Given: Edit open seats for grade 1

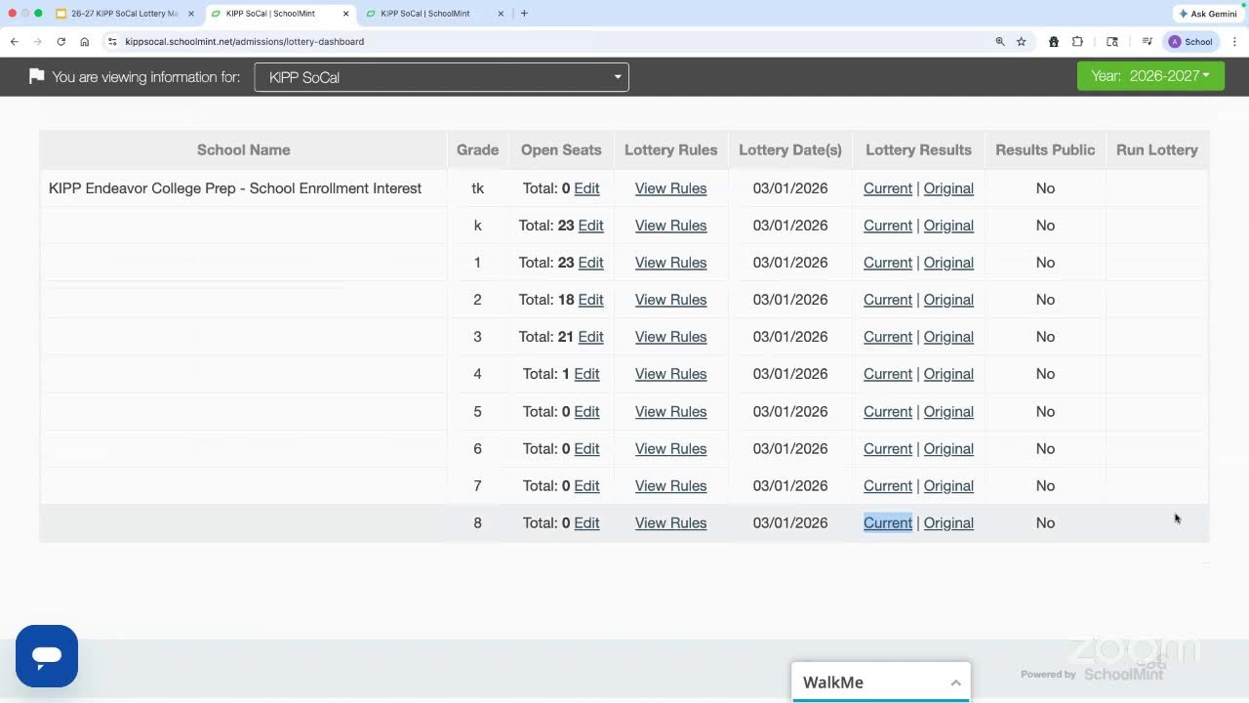Looking at the screenshot, I should click(590, 263).
